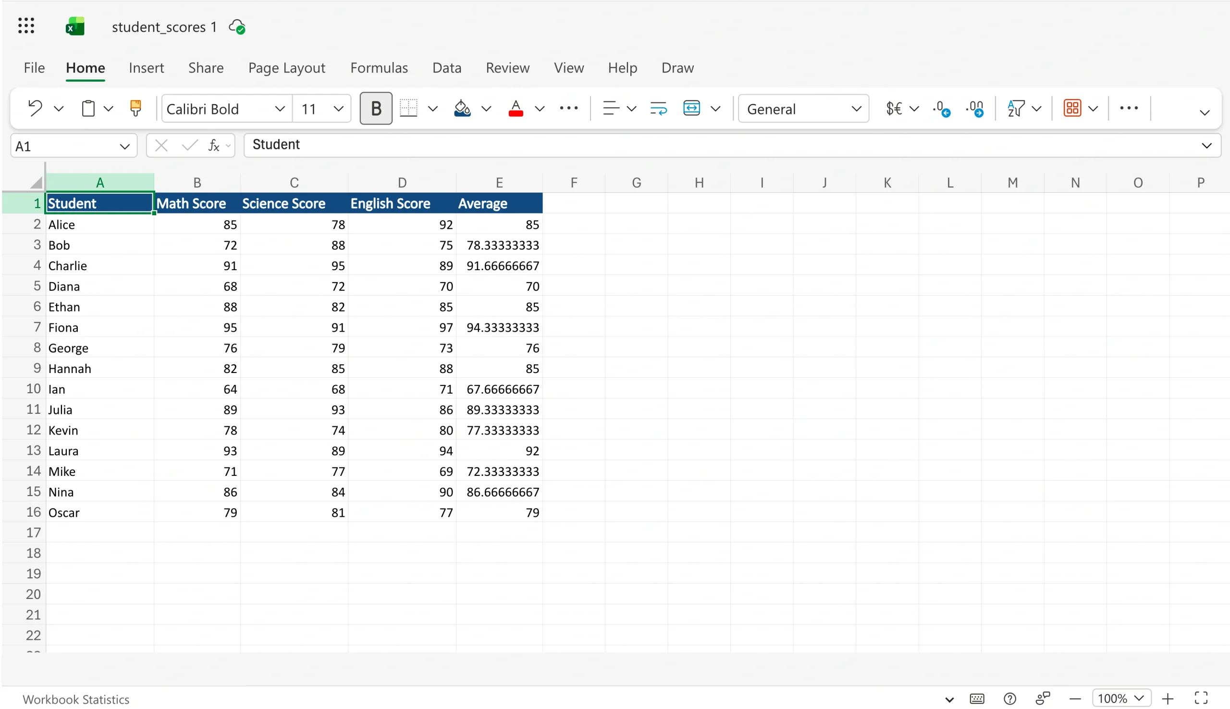Select the cell containing Charlie

point(100,265)
